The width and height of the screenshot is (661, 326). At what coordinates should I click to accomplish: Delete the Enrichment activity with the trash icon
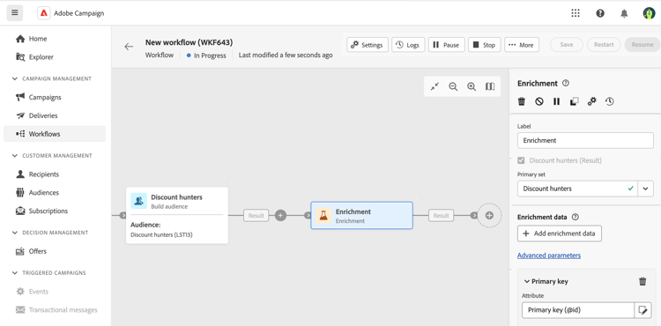pos(522,101)
